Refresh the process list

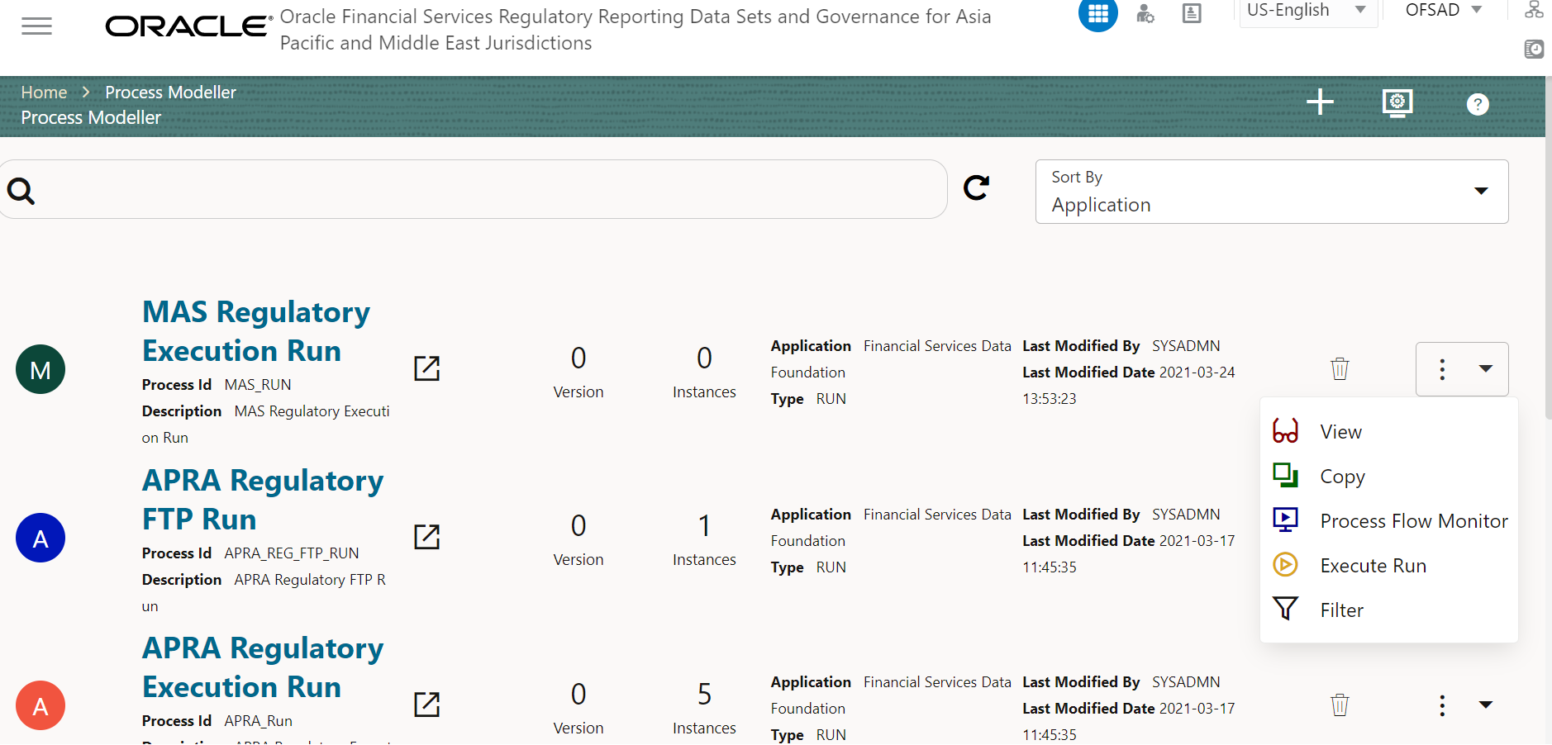pyautogui.click(x=975, y=187)
